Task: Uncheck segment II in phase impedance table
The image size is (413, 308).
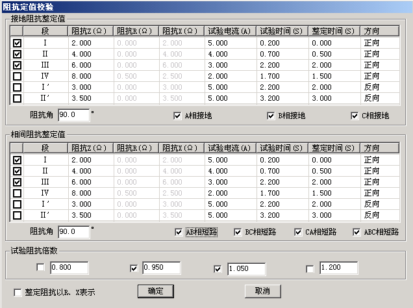Action: pos(17,171)
